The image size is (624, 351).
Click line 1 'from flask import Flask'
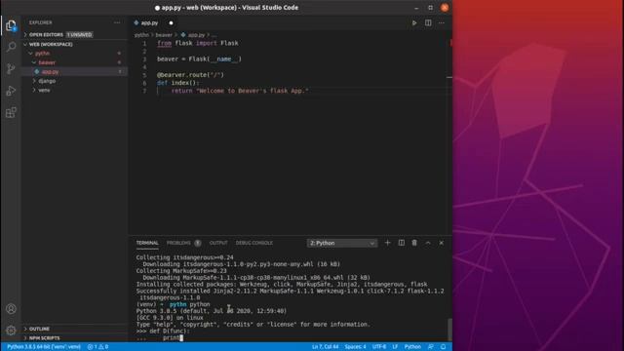click(198, 43)
